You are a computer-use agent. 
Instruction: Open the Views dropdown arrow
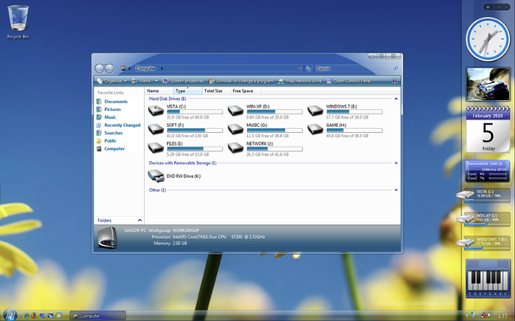[157, 81]
